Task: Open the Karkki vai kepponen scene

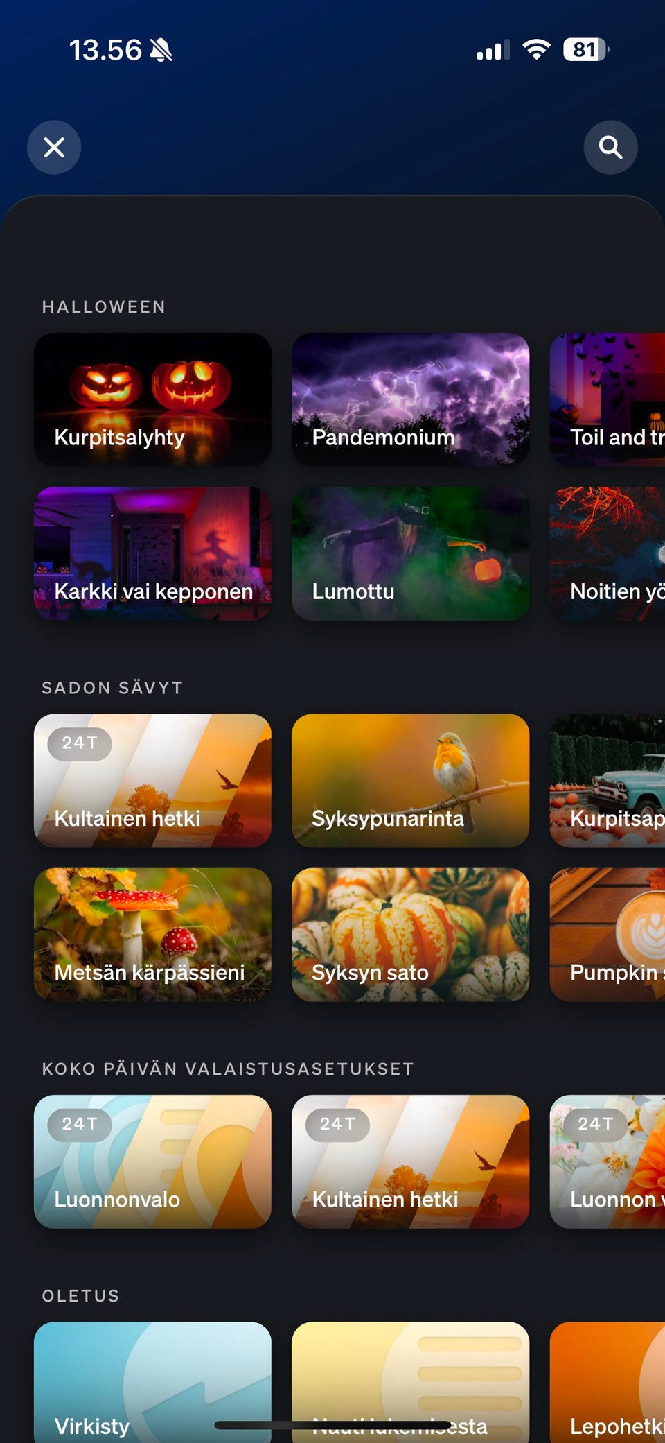Action: pos(152,553)
